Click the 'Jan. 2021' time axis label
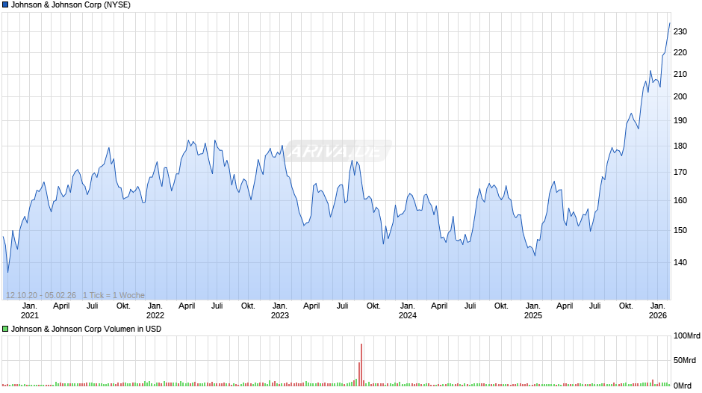 click(30, 311)
